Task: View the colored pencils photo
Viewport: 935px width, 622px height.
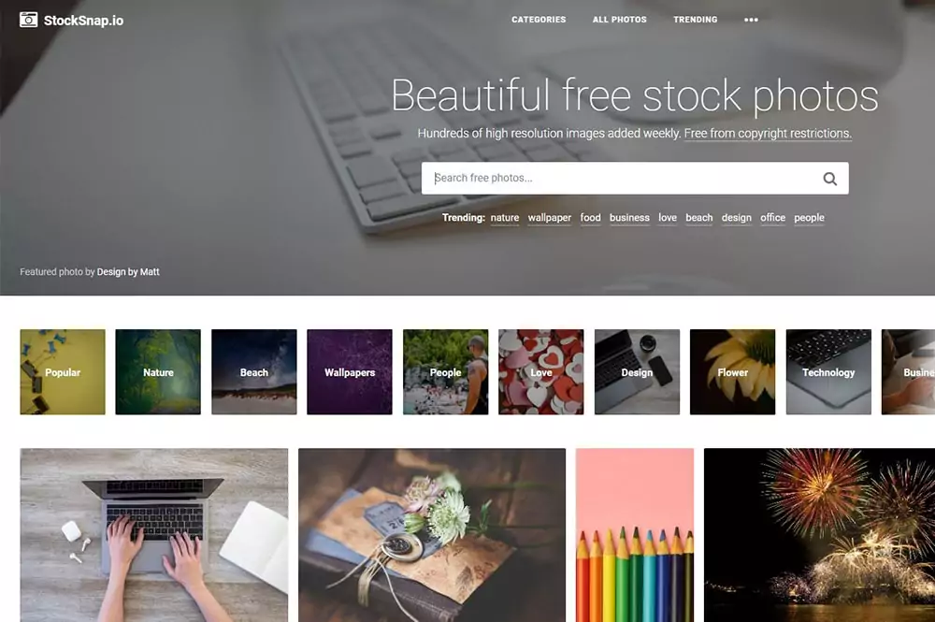Action: pyautogui.click(x=635, y=536)
